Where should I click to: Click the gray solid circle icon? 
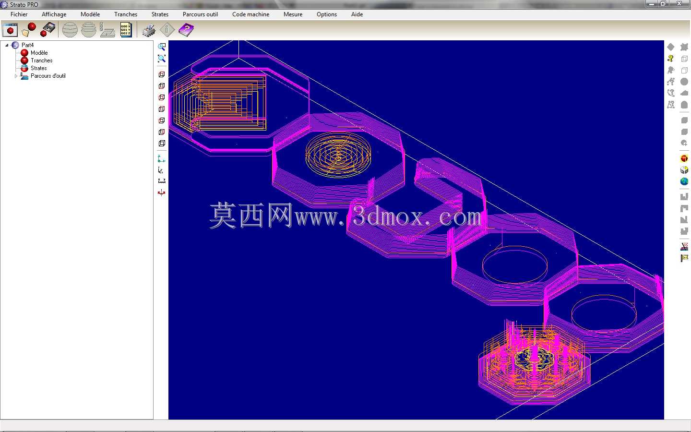click(684, 82)
